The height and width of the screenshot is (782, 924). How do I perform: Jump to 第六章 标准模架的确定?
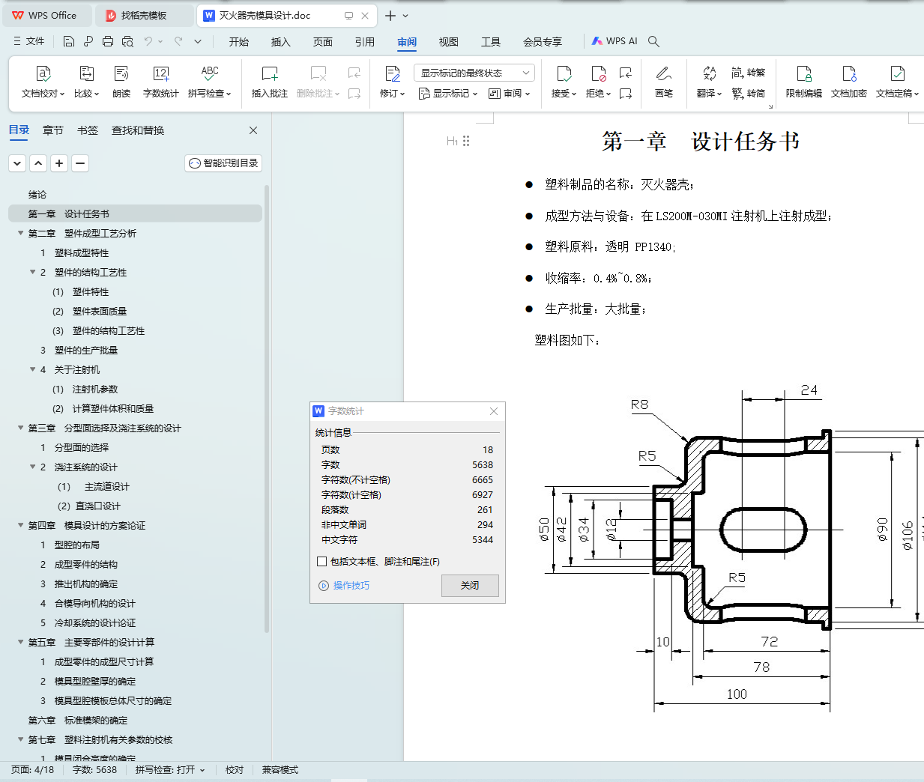pos(78,720)
